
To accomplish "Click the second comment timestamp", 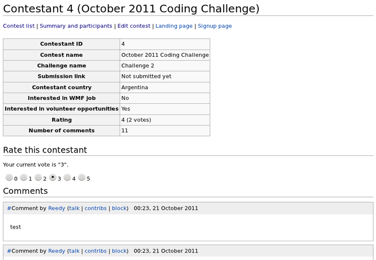I will (166, 251).
